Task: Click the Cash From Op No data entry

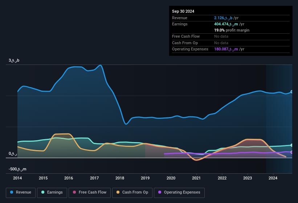Action: click(221, 43)
